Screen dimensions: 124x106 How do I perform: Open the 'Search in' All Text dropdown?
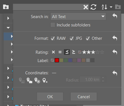click(x=78, y=16)
